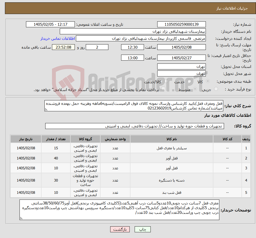Click quantity 40 in row 2
The width and height of the screenshot is (256, 238).
(56, 158)
